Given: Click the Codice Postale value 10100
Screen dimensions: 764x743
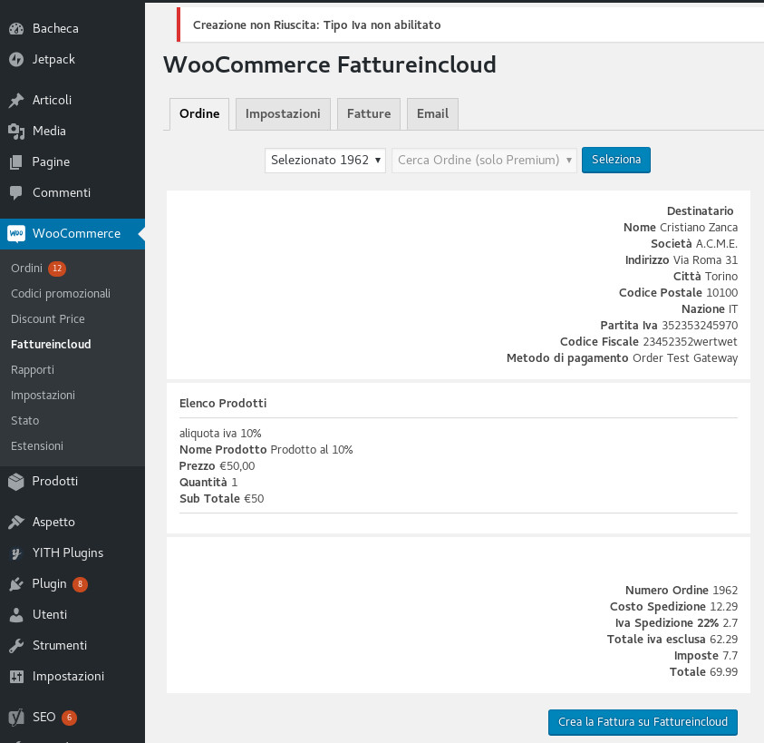Looking at the screenshot, I should click(722, 293).
